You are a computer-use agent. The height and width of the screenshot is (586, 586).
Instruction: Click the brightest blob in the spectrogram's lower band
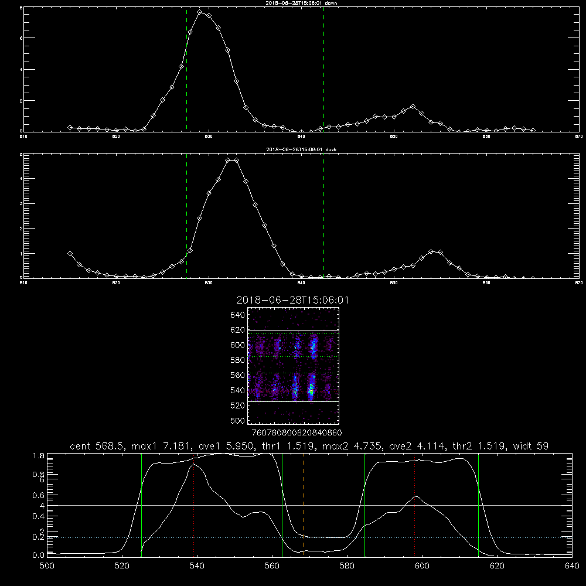311,390
